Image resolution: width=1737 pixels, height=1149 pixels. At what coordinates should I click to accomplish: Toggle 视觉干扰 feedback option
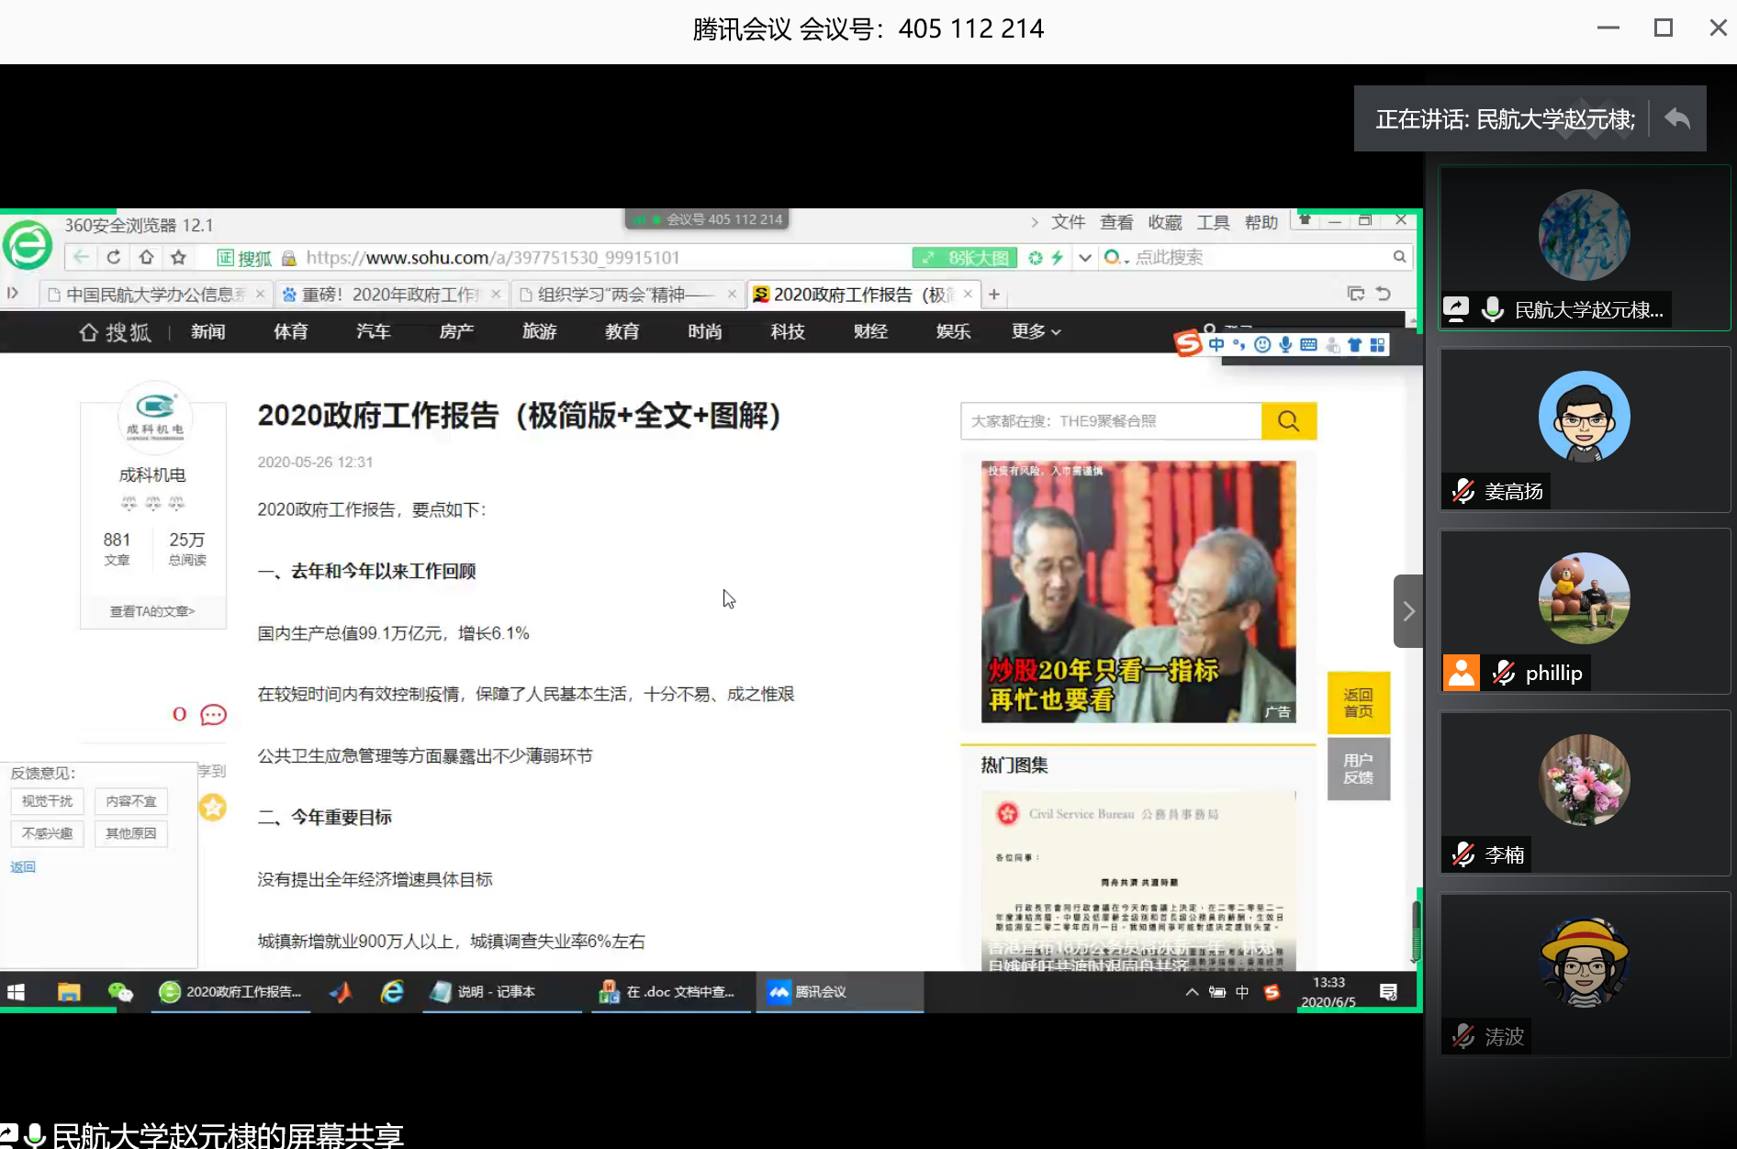tap(48, 801)
